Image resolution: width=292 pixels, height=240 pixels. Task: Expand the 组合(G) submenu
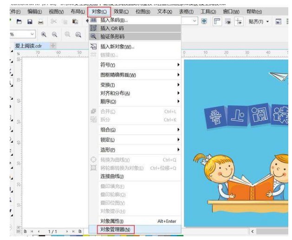point(135,130)
